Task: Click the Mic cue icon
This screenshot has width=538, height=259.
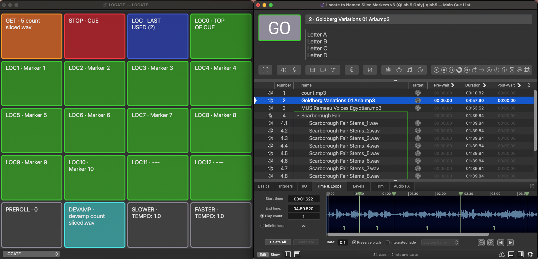Action: click(294, 70)
